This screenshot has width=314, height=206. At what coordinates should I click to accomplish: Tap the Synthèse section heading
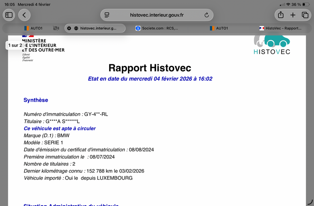[x=36, y=100]
